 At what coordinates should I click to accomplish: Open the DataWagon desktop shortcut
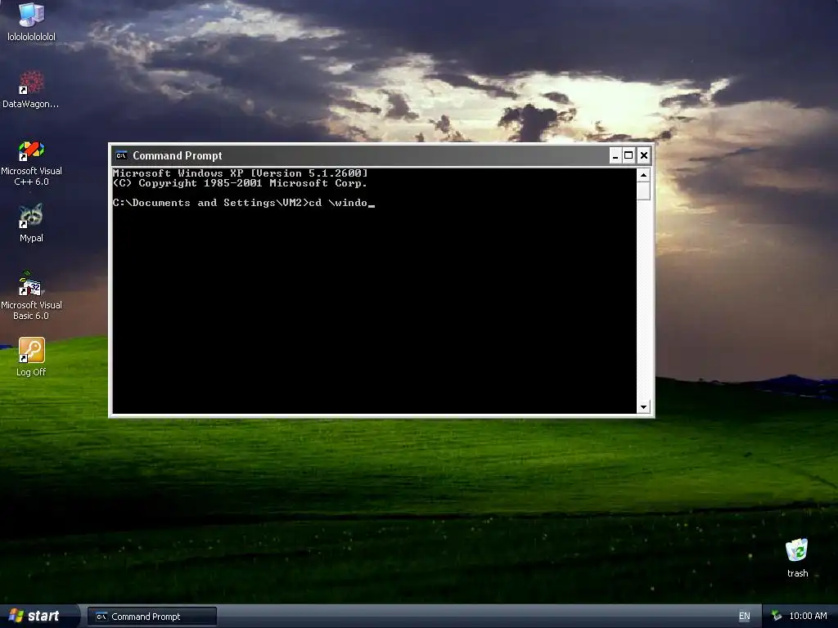click(31, 89)
